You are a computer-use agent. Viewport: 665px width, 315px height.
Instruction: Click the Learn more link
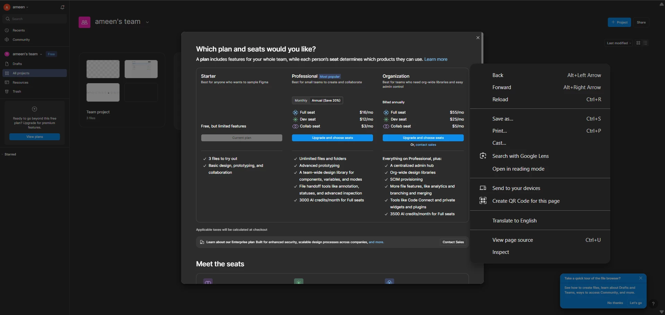(436, 59)
